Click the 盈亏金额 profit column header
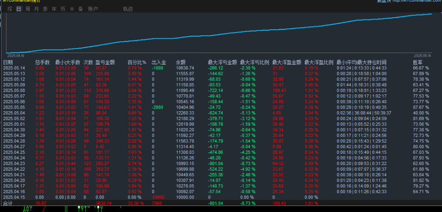 click(x=105, y=62)
